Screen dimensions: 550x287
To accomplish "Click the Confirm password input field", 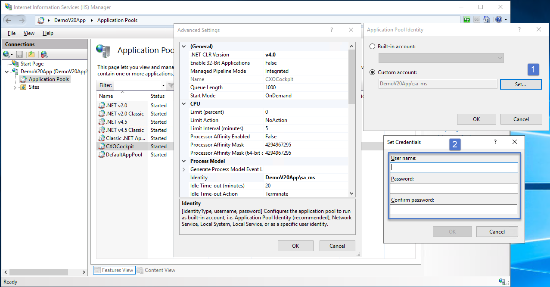I will 454,209.
